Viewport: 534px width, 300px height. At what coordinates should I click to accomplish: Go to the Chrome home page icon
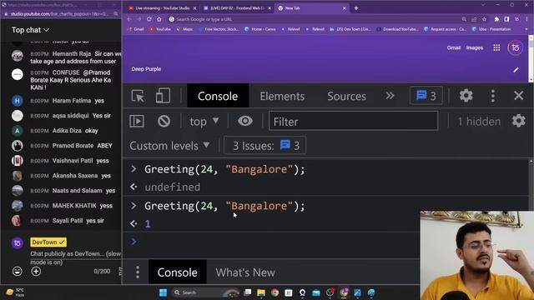[159, 19]
